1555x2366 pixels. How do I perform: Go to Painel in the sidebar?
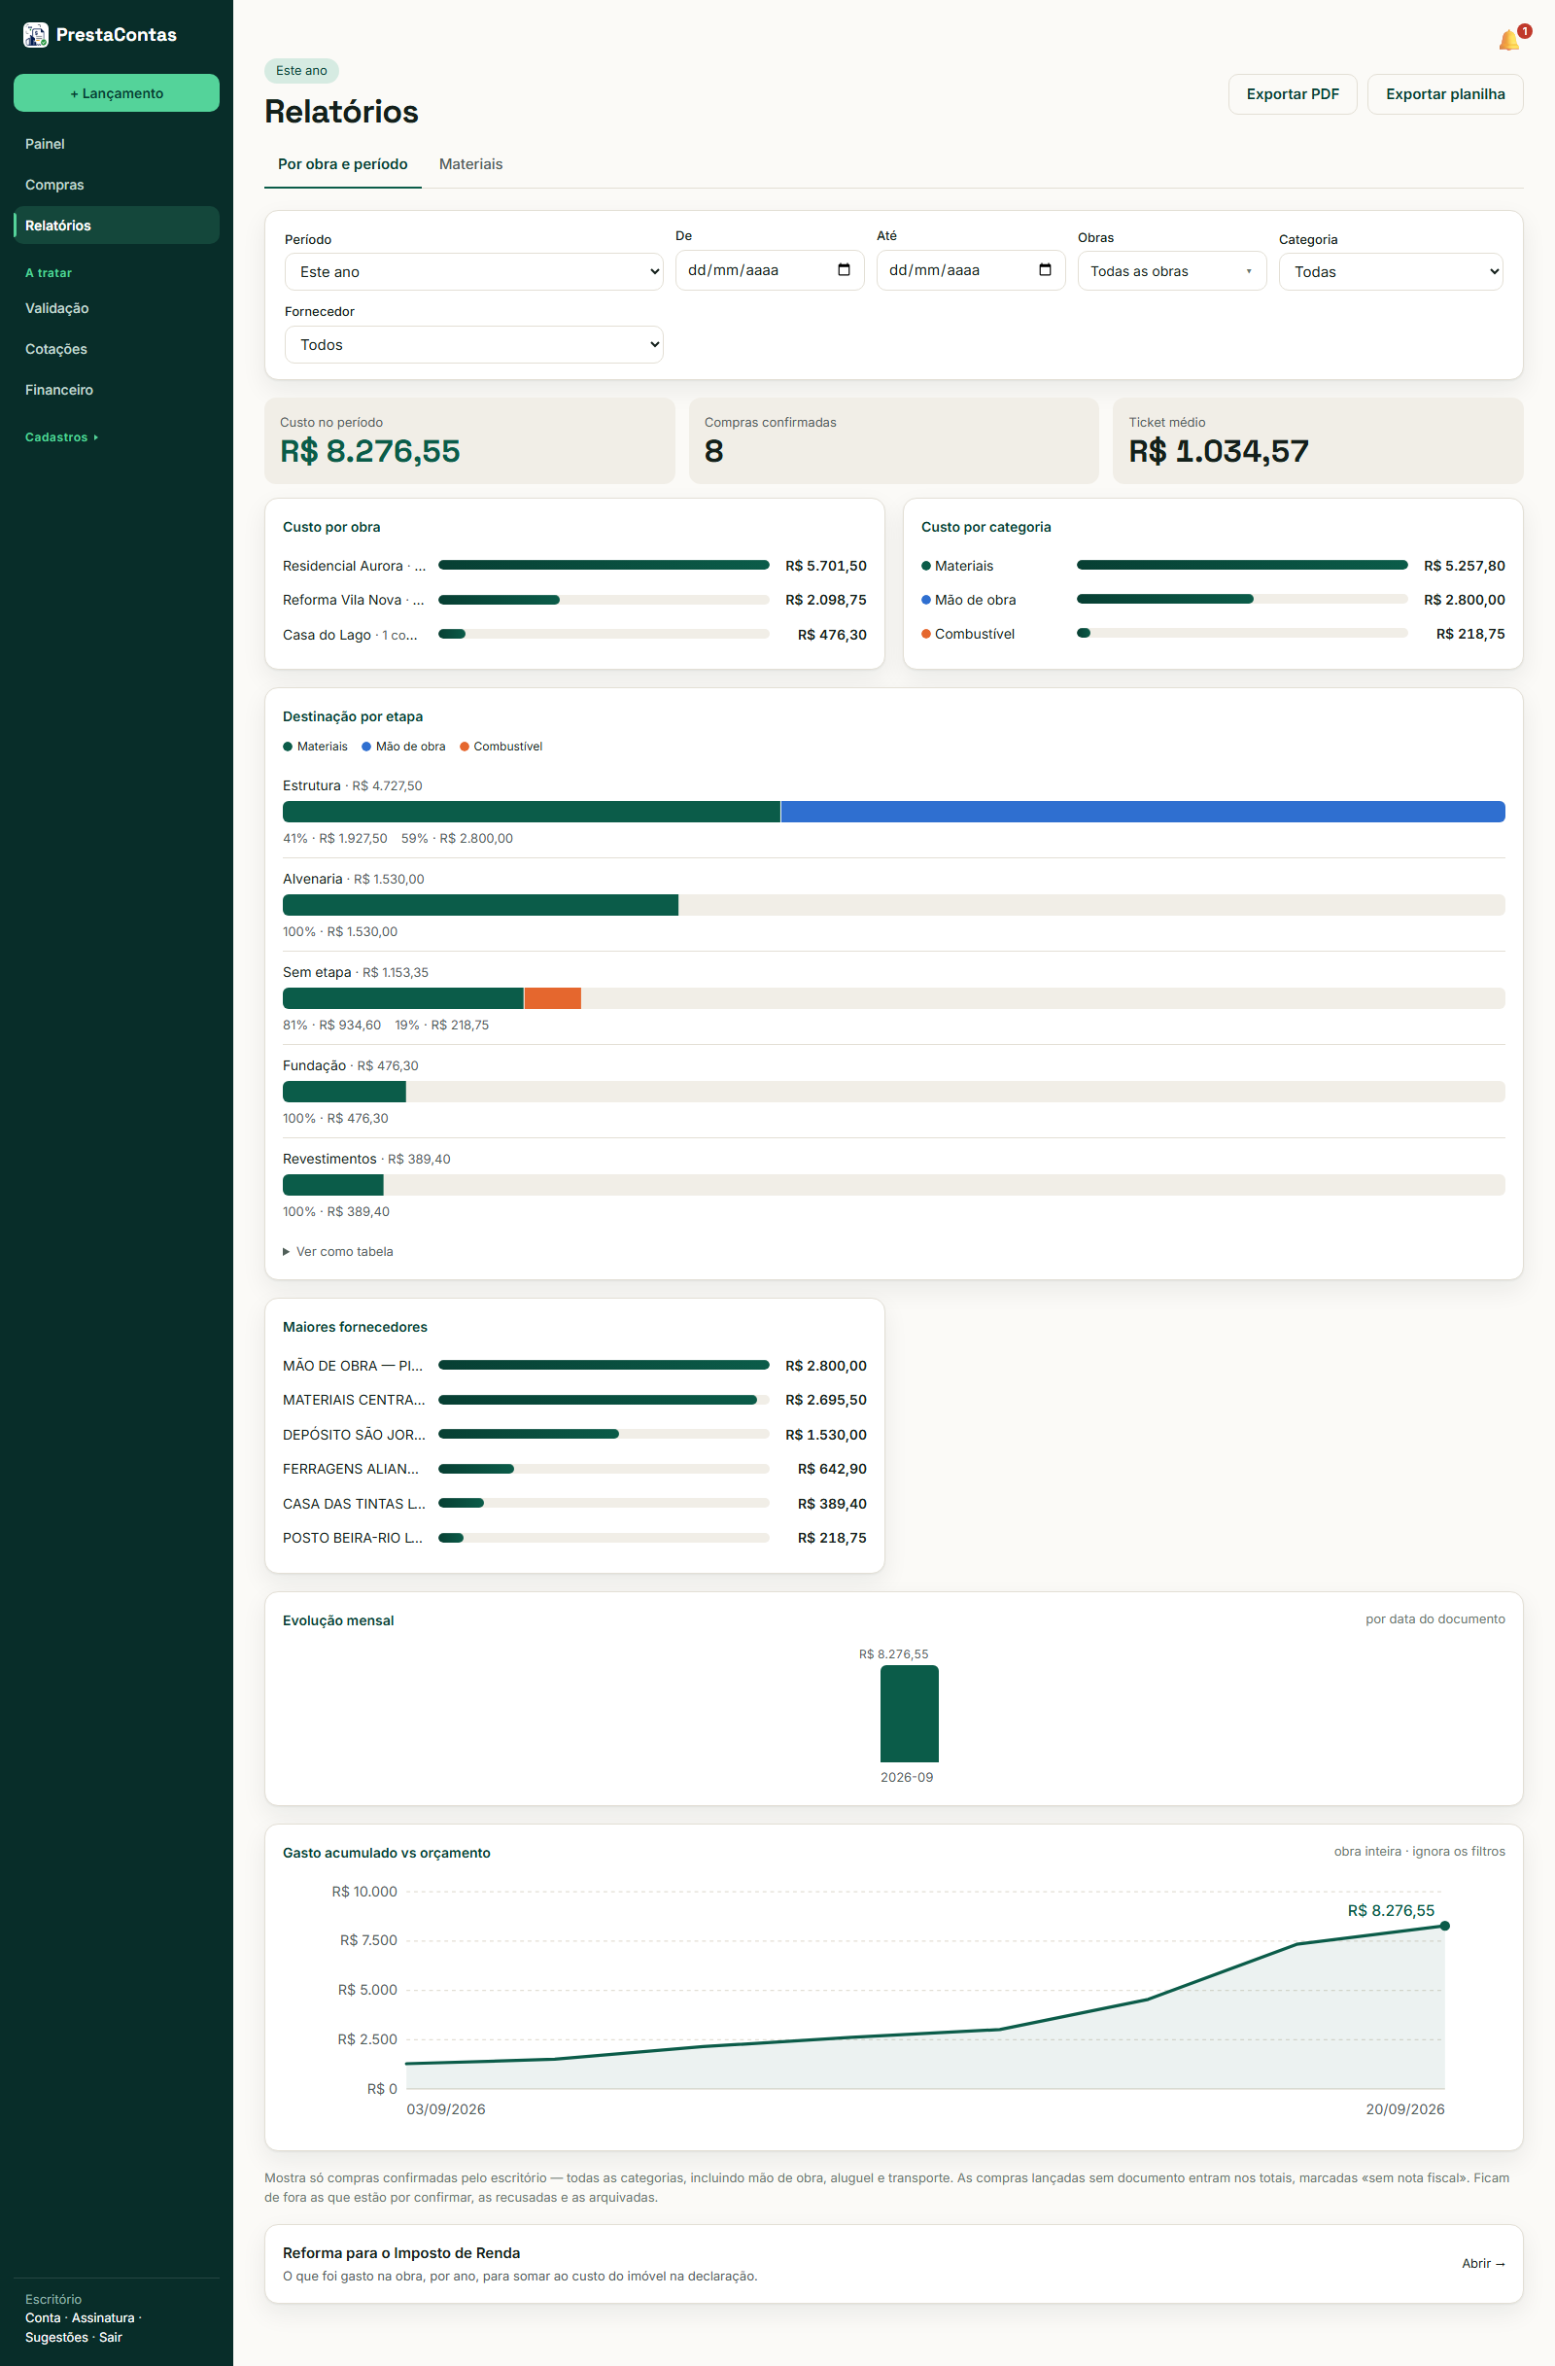click(x=117, y=144)
